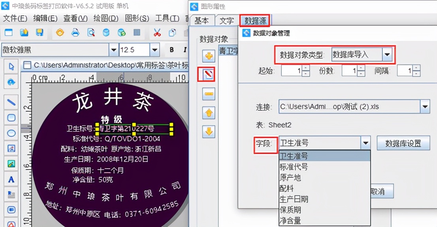Expand the 数据对象类型 dropdown
The image size is (437, 227).
pyautogui.click(x=387, y=55)
